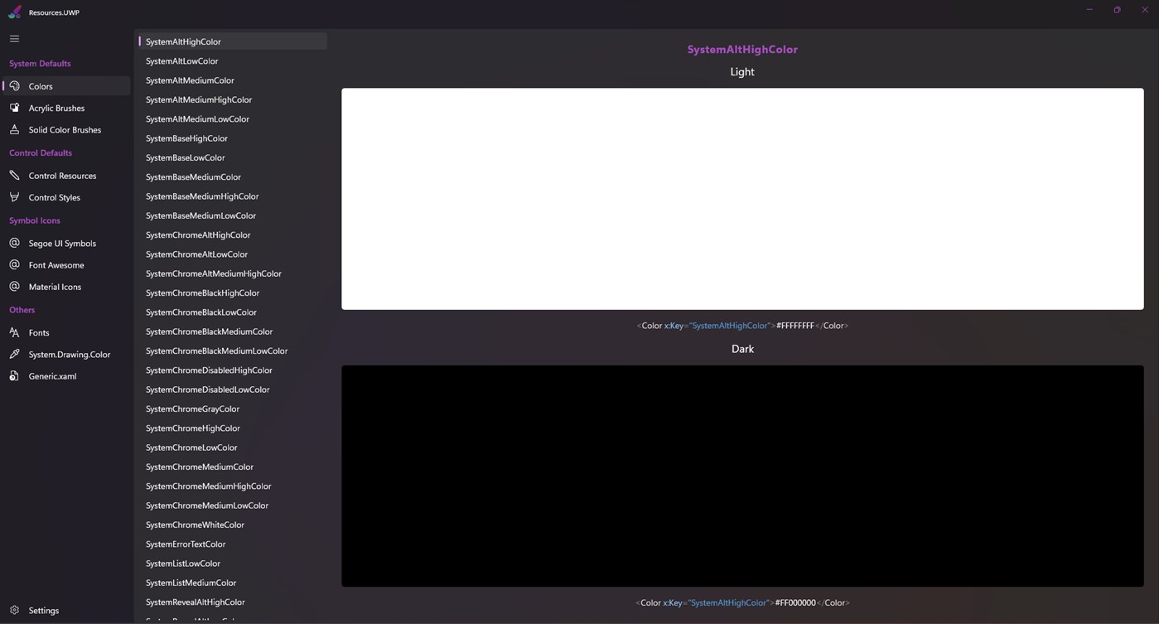Click the System.Drawing.Color eyedropper icon
Viewport: 1159px width, 624px height.
[x=14, y=354]
